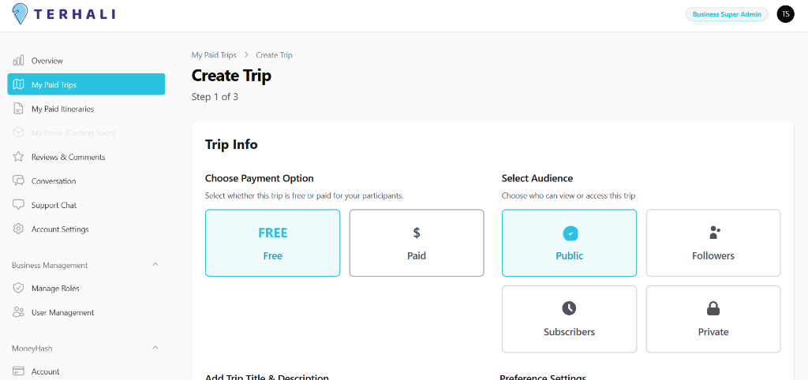Click the My Paid Itineraries document icon
The height and width of the screenshot is (380, 808).
19,109
